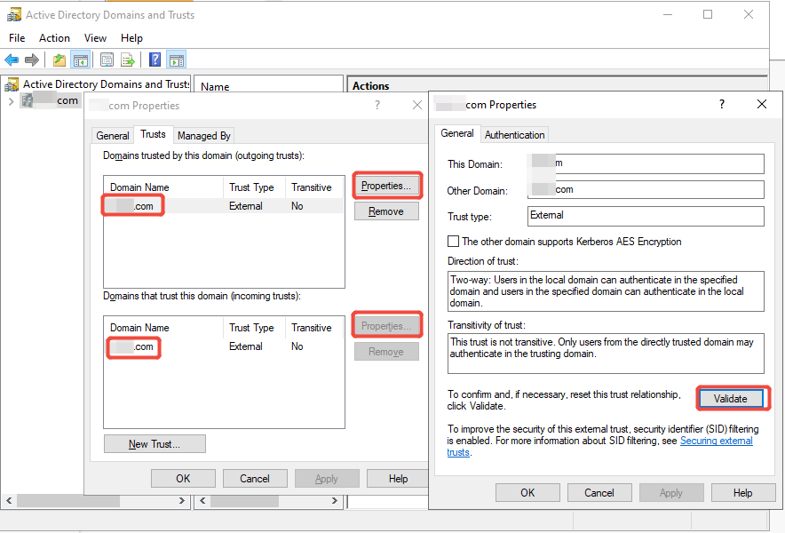Viewport: 785px width, 533px height.
Task: Select the incoming trust domain row
Action: click(x=224, y=346)
